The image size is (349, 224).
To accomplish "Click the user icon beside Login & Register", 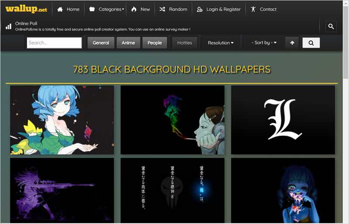I will click(x=200, y=9).
